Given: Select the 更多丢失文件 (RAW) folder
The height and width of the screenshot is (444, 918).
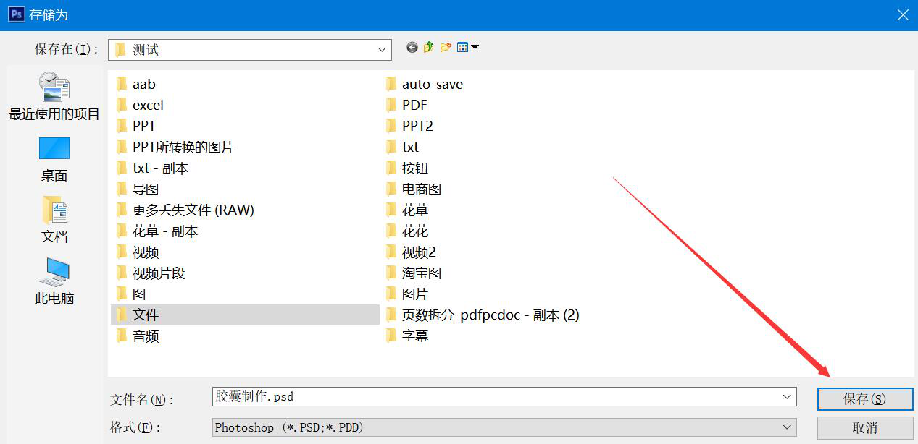Looking at the screenshot, I should (193, 210).
